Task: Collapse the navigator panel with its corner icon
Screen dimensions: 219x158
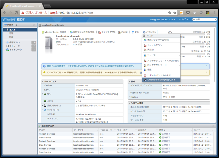Action: tap(34, 25)
